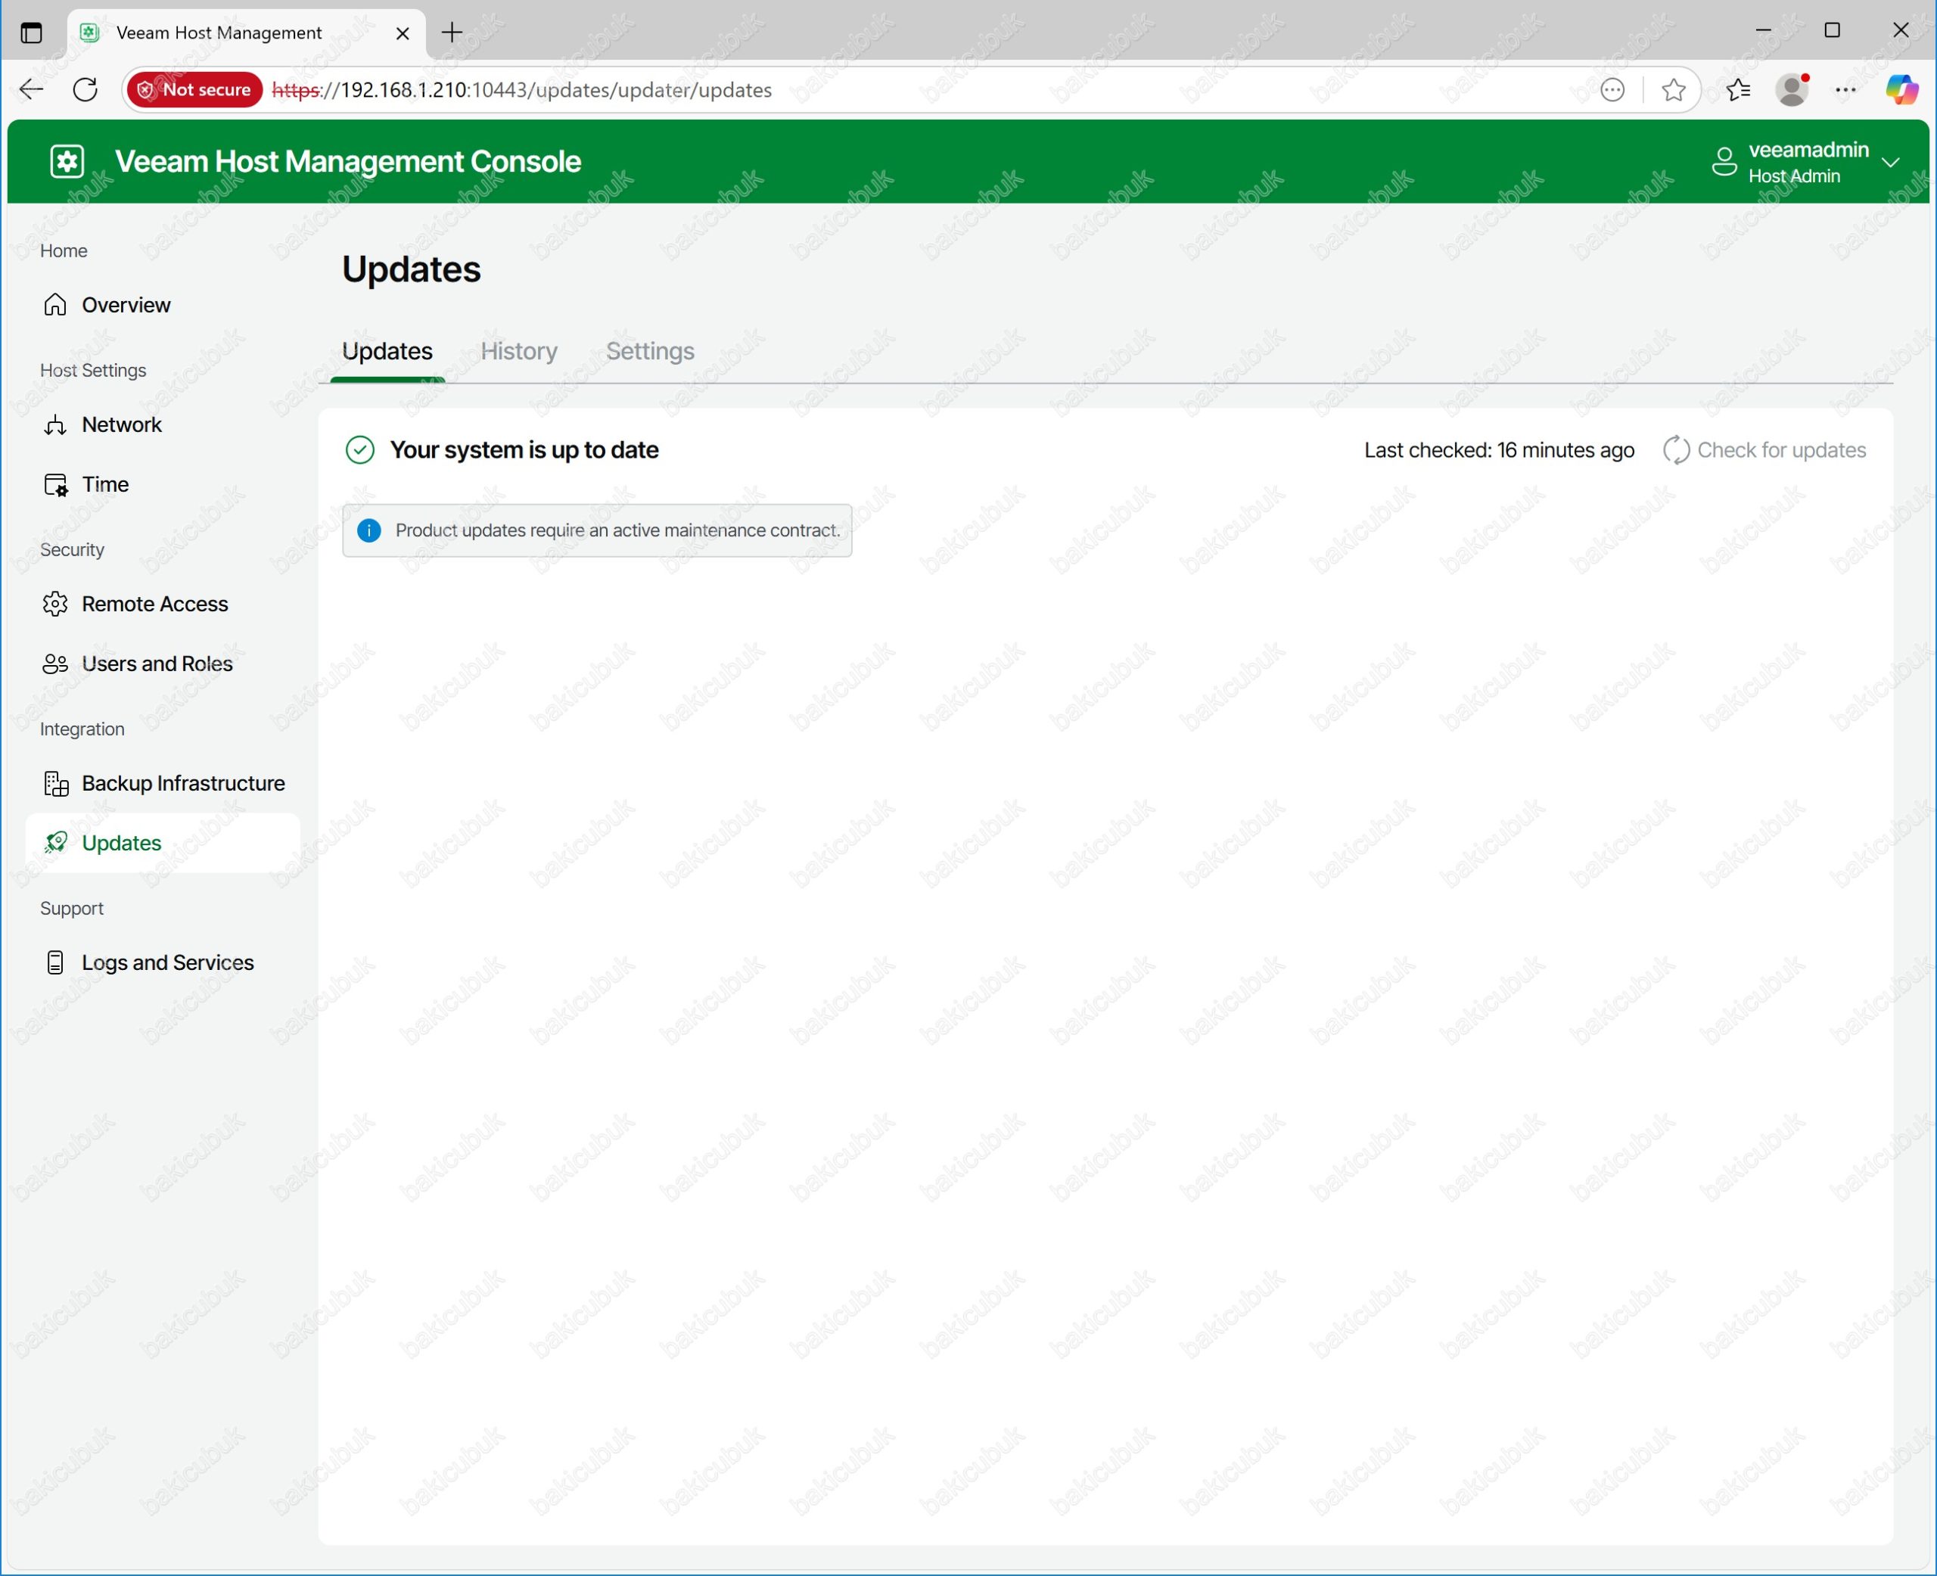The image size is (1937, 1576).
Task: Click Veeam Host Management Console title
Action: click(349, 162)
